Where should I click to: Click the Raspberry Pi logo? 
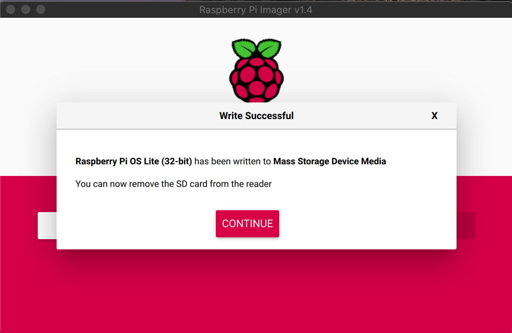point(256,70)
